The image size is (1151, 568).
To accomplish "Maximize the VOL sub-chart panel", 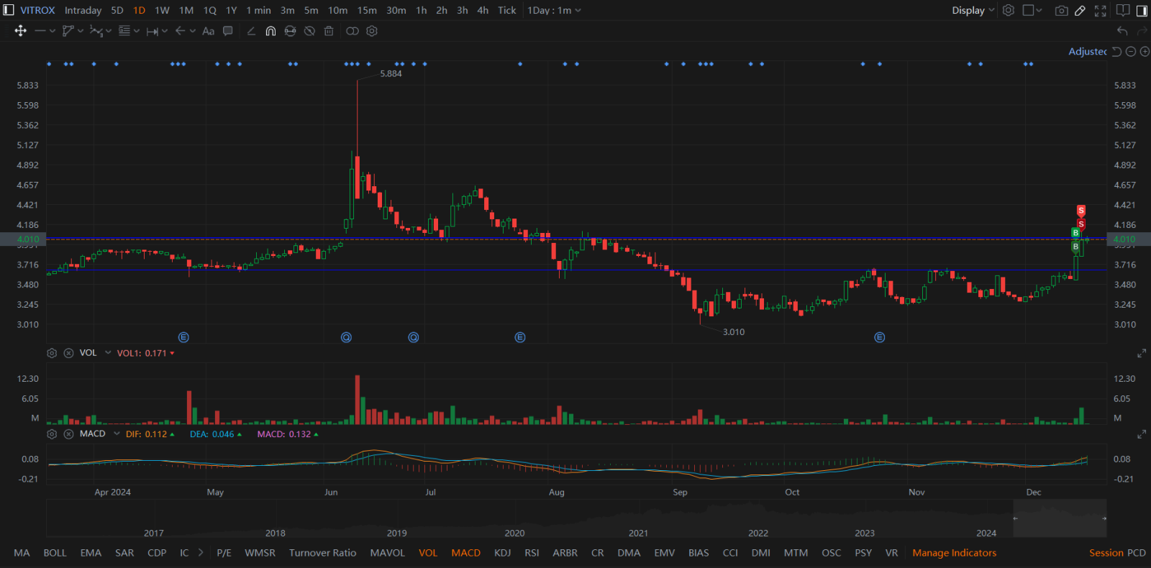I will pyautogui.click(x=1142, y=353).
